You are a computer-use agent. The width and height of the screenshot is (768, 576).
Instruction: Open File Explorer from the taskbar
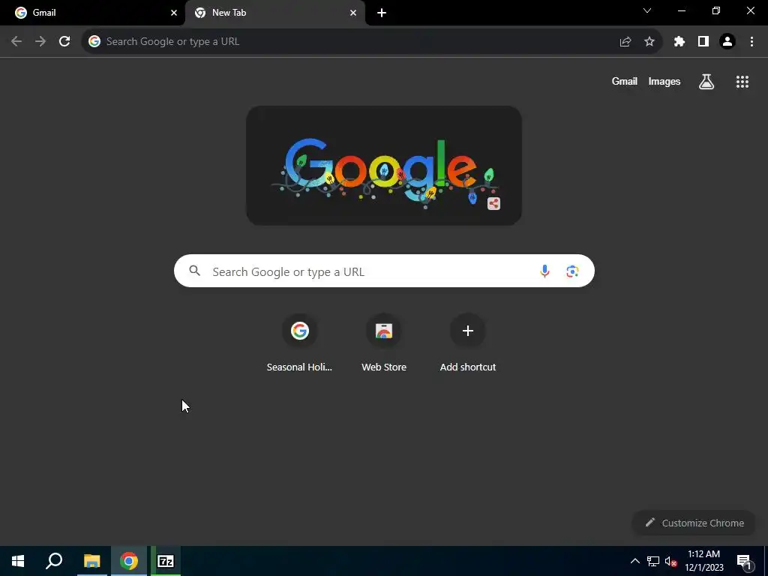tap(91, 561)
